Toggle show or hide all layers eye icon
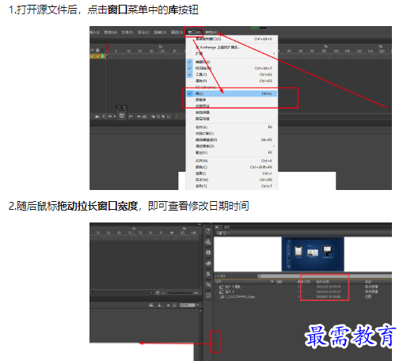Screen dimensions: 403x361 coord(92,50)
